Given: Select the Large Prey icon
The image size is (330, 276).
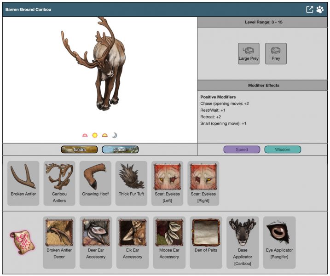Looking at the screenshot, I should pos(249,53).
